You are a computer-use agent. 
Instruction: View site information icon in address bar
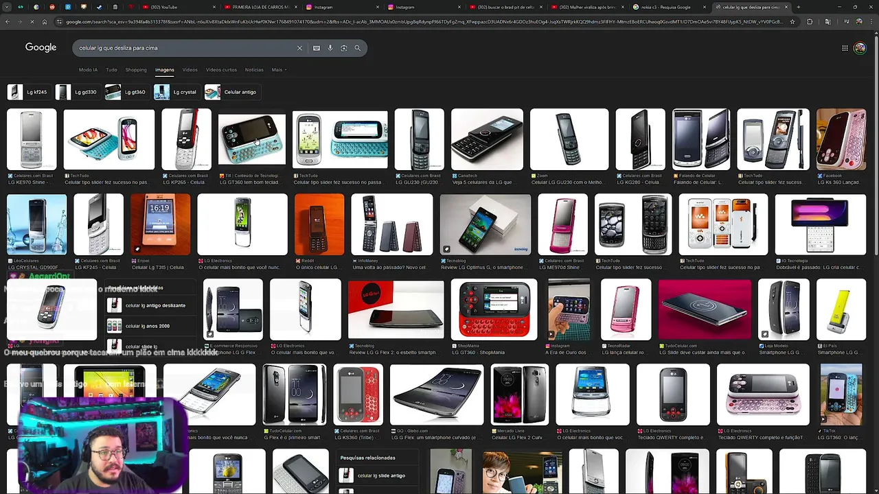(60, 21)
